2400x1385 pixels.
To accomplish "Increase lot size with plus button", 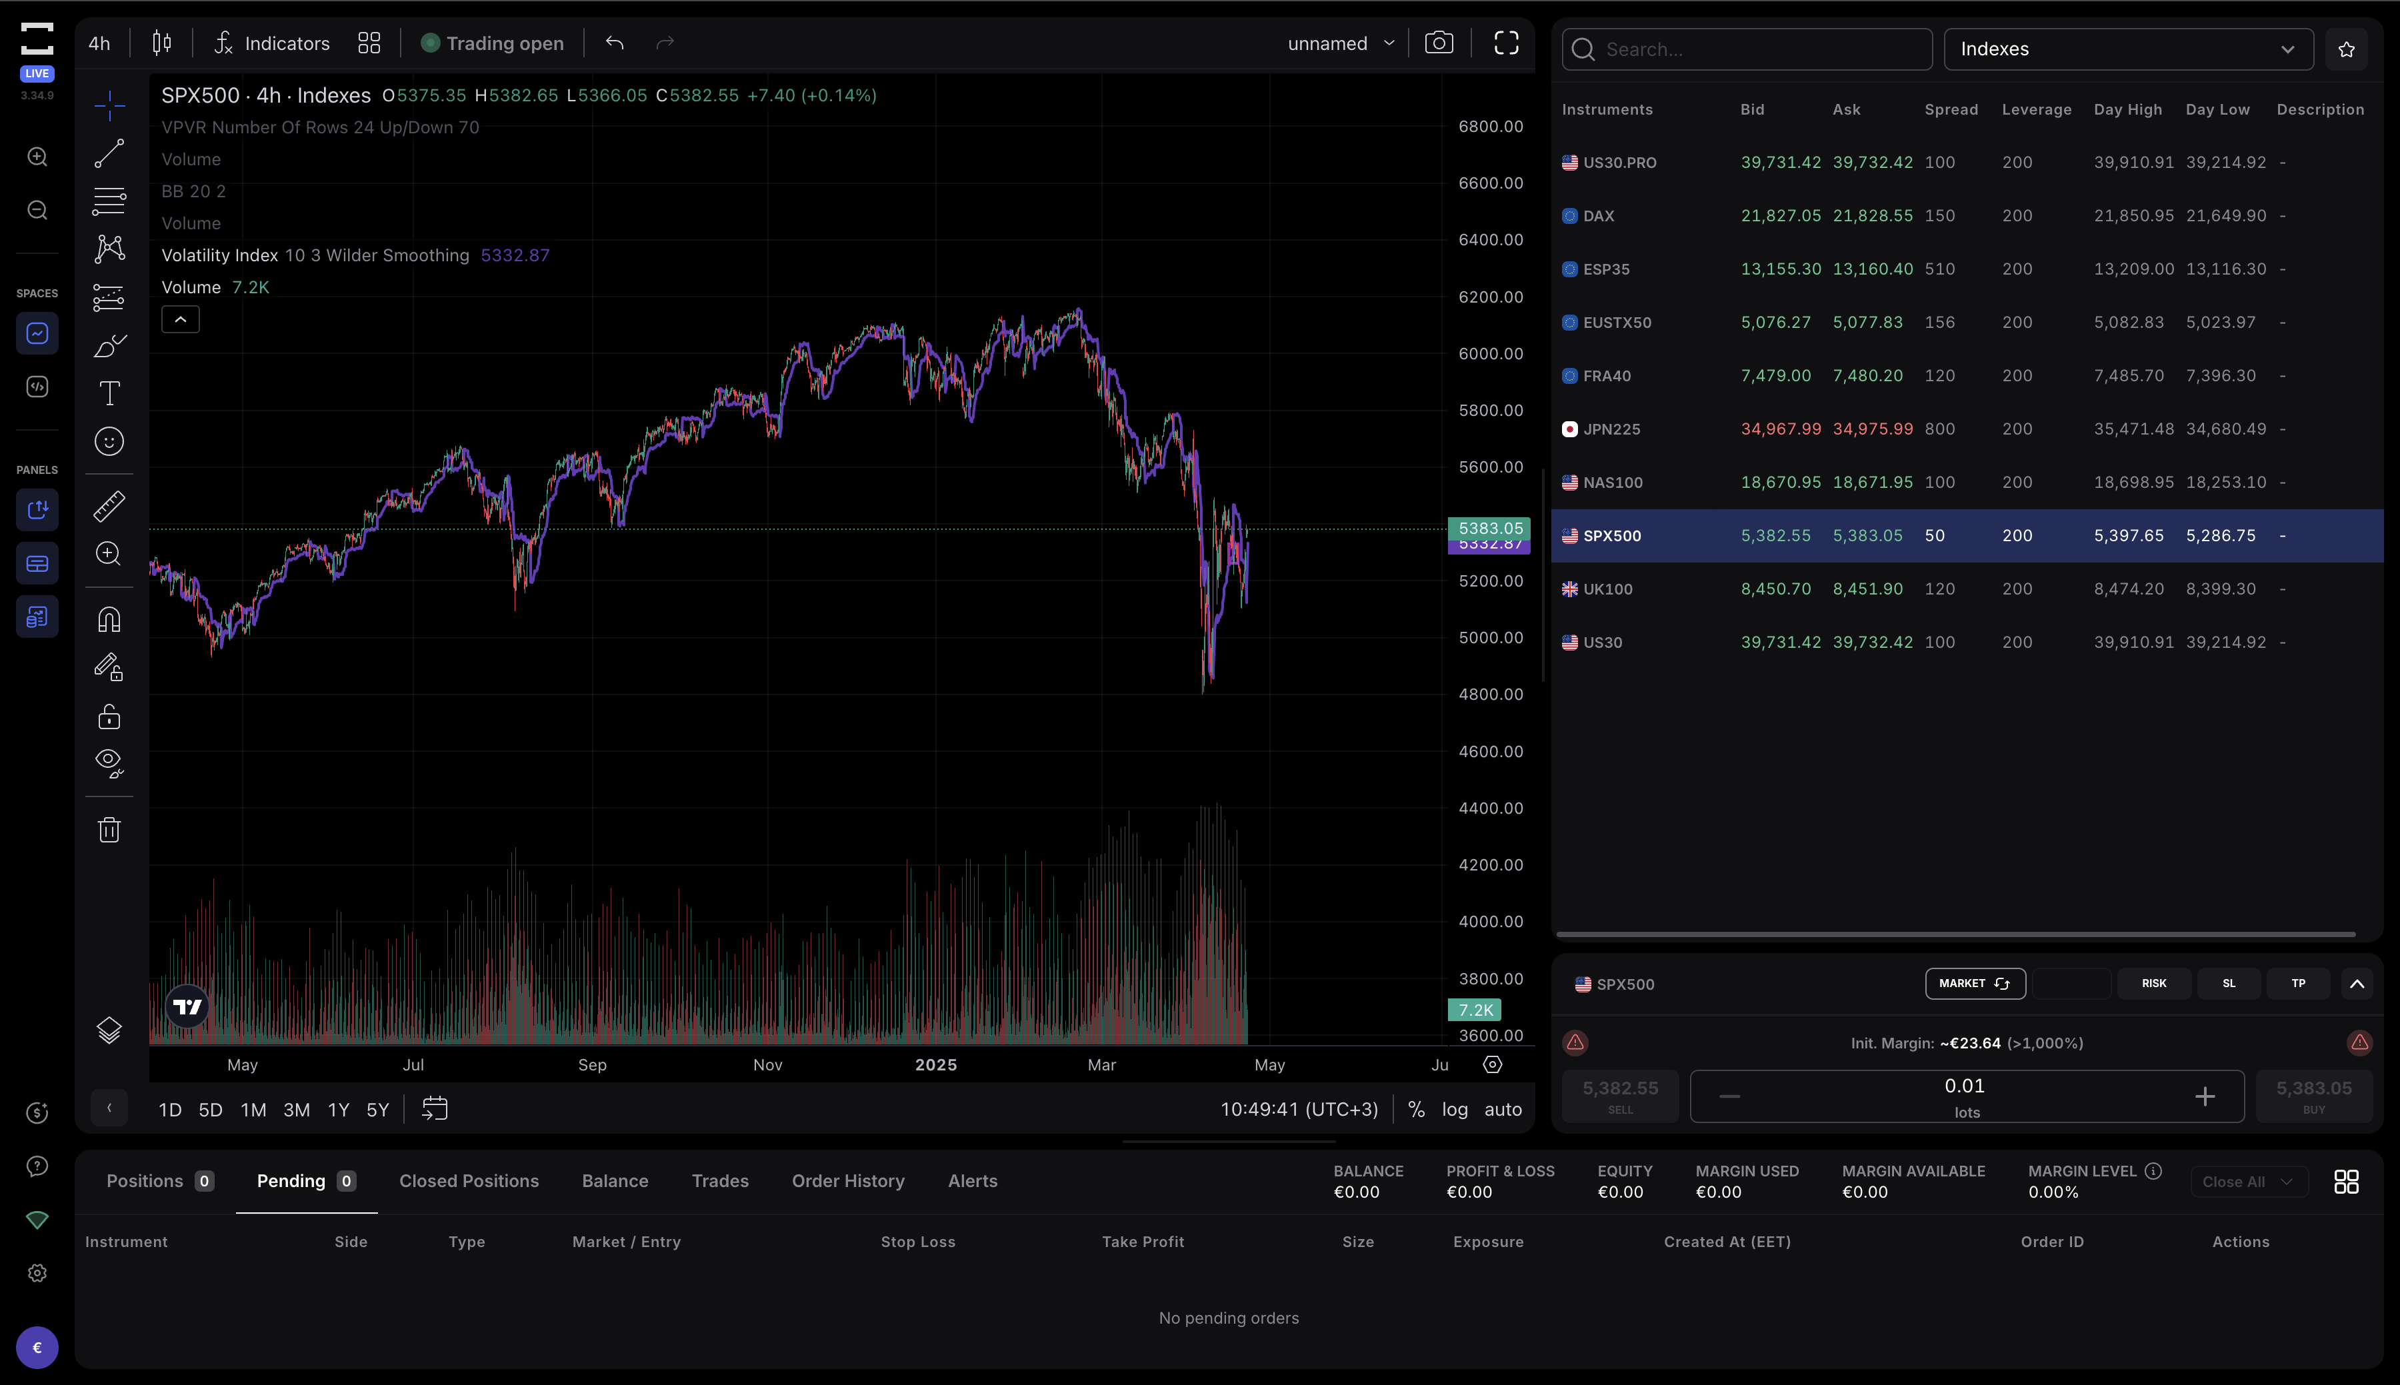I will click(x=2204, y=1097).
